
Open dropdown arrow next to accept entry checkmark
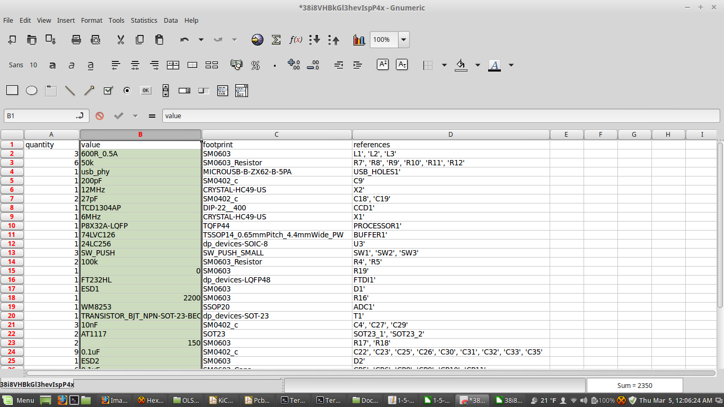(135, 116)
